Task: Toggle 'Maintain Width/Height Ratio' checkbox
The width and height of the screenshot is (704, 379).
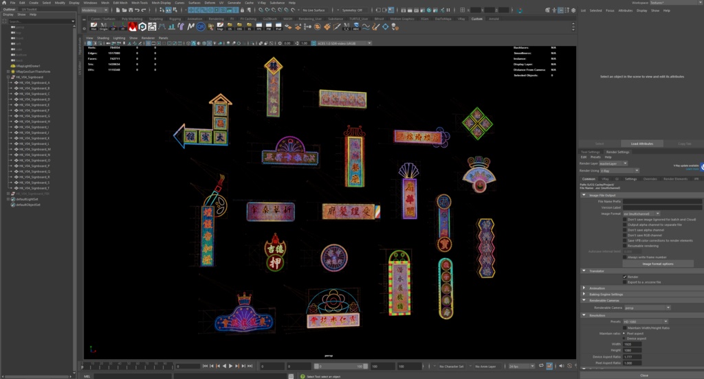Action: click(625, 328)
